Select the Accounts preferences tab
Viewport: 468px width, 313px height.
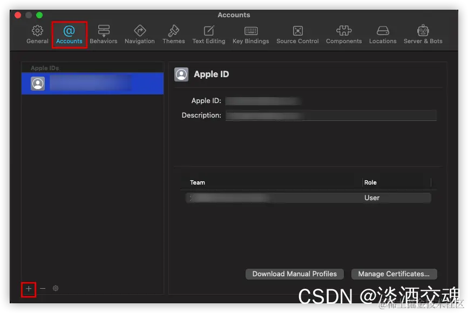[x=69, y=35]
